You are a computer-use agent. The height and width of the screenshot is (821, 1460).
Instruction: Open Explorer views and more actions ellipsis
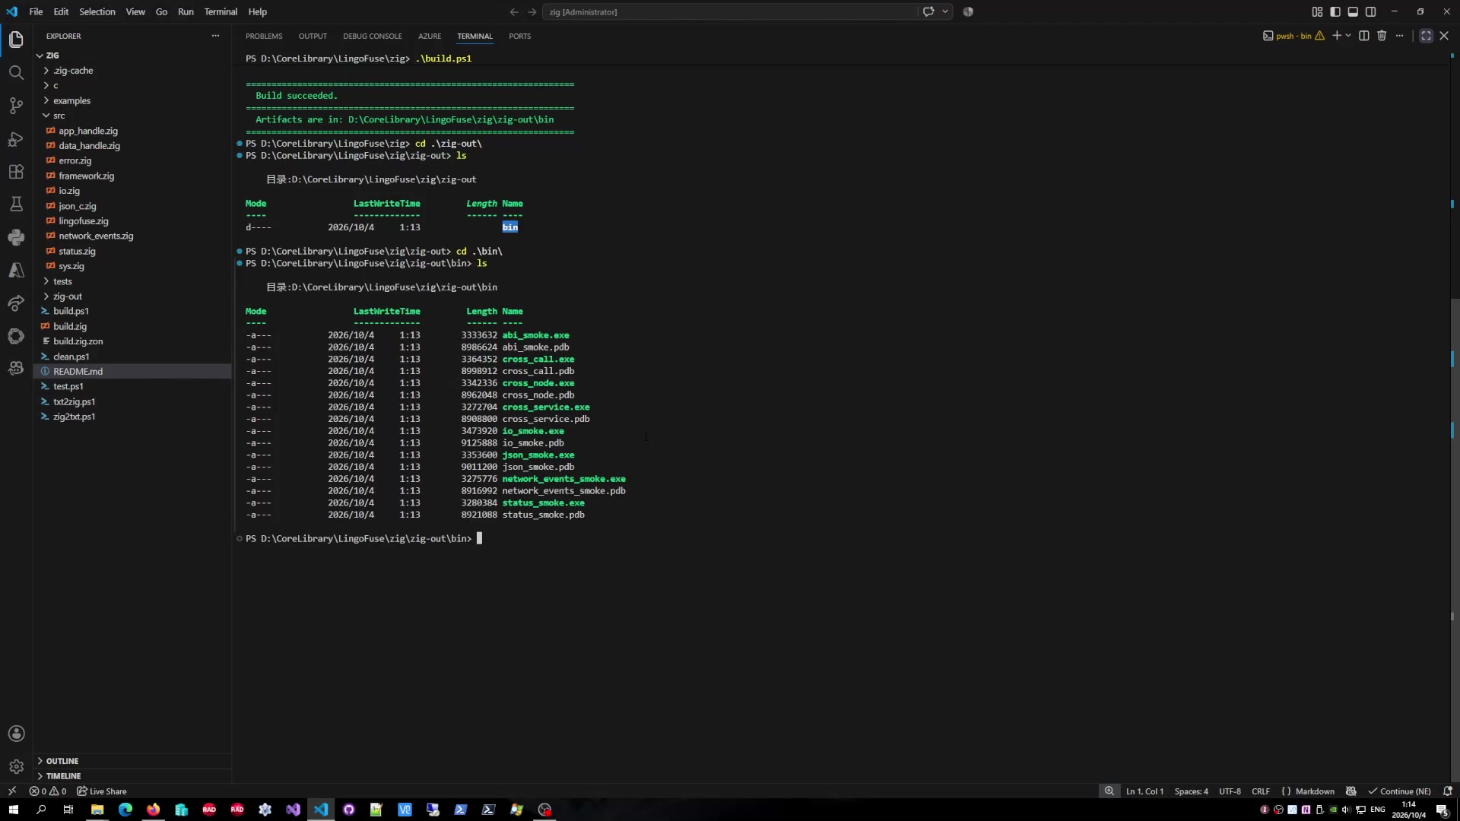(x=215, y=36)
